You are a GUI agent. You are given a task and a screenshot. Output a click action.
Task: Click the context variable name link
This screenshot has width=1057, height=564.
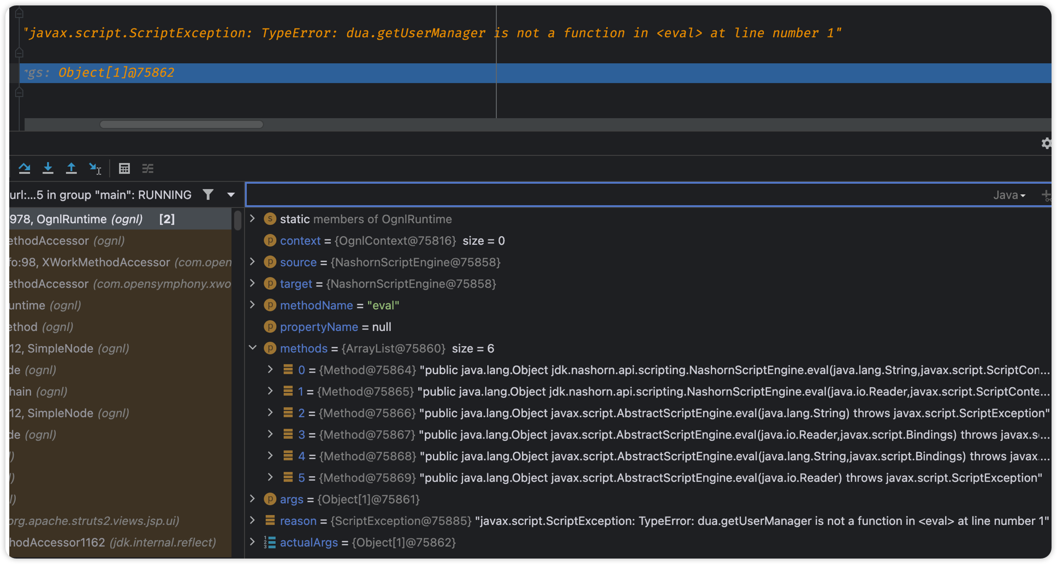point(300,241)
